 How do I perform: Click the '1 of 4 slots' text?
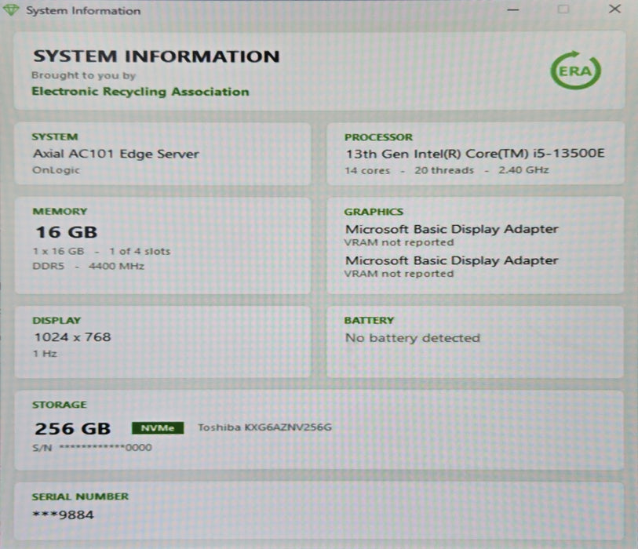[x=140, y=251]
